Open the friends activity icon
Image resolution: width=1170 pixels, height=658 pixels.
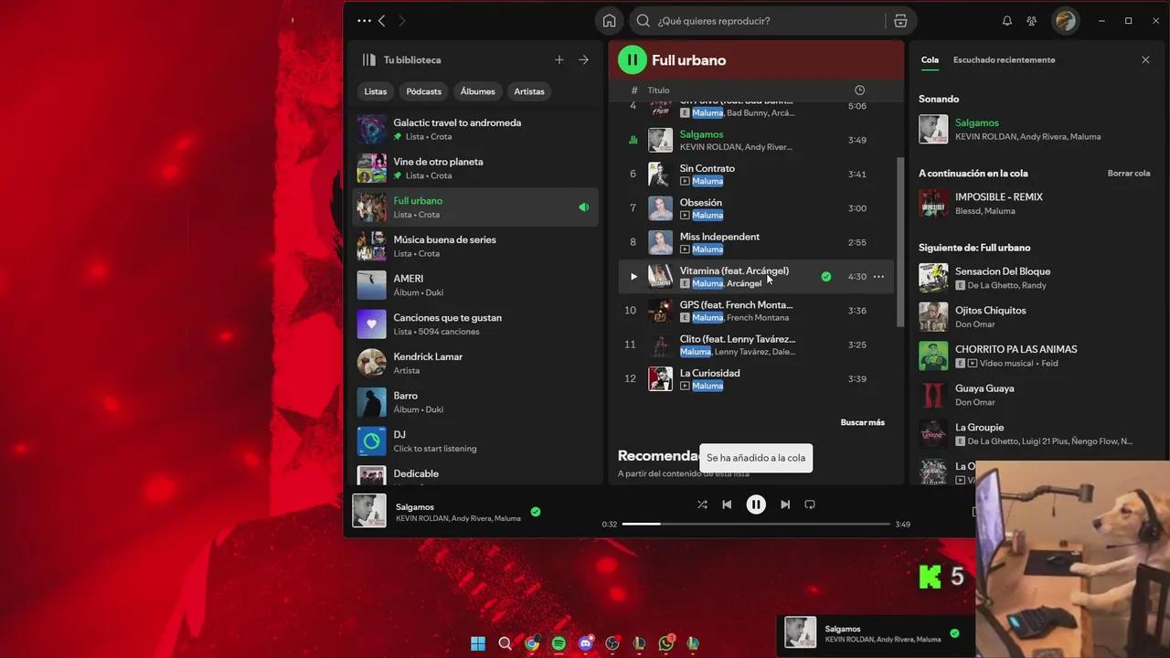(1032, 21)
